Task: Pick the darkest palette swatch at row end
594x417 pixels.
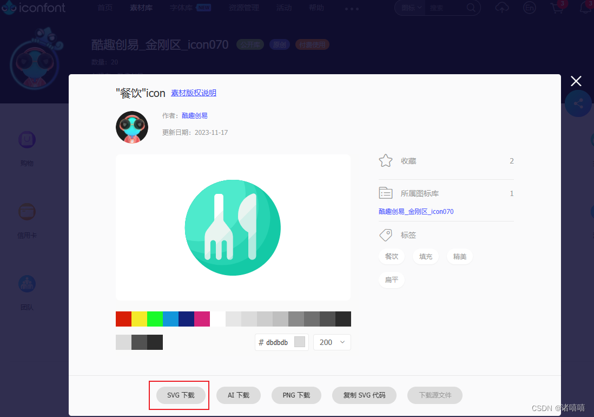Action: click(343, 319)
